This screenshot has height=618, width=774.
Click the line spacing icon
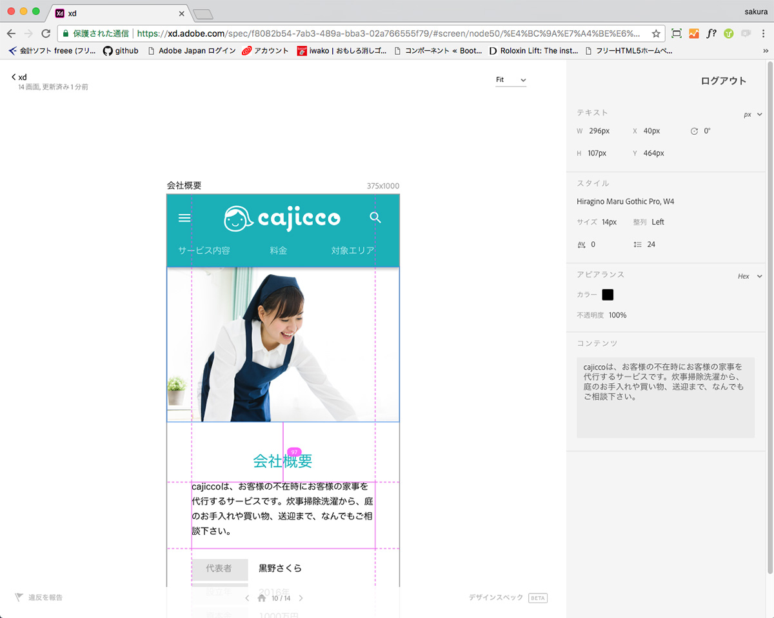[x=637, y=244]
